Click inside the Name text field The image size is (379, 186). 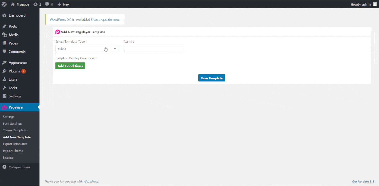click(x=153, y=48)
